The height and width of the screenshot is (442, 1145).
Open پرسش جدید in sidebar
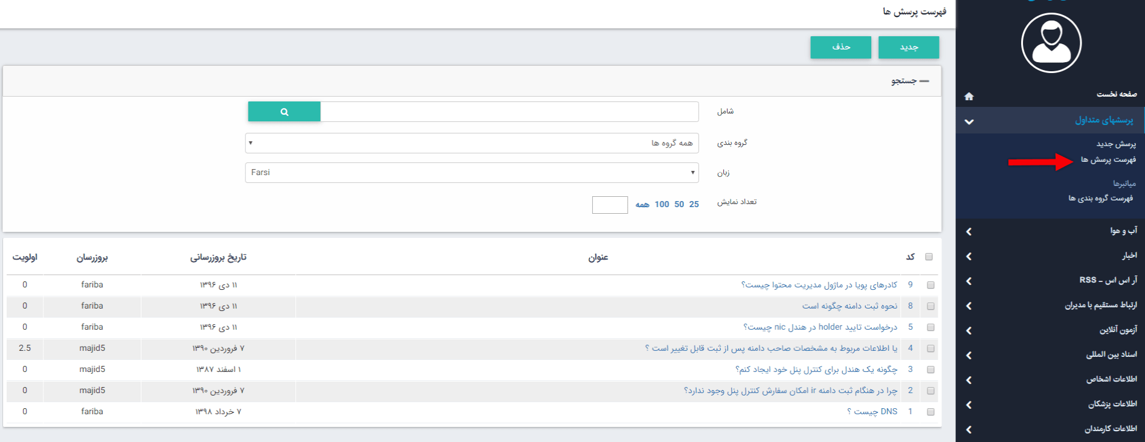[1116, 144]
